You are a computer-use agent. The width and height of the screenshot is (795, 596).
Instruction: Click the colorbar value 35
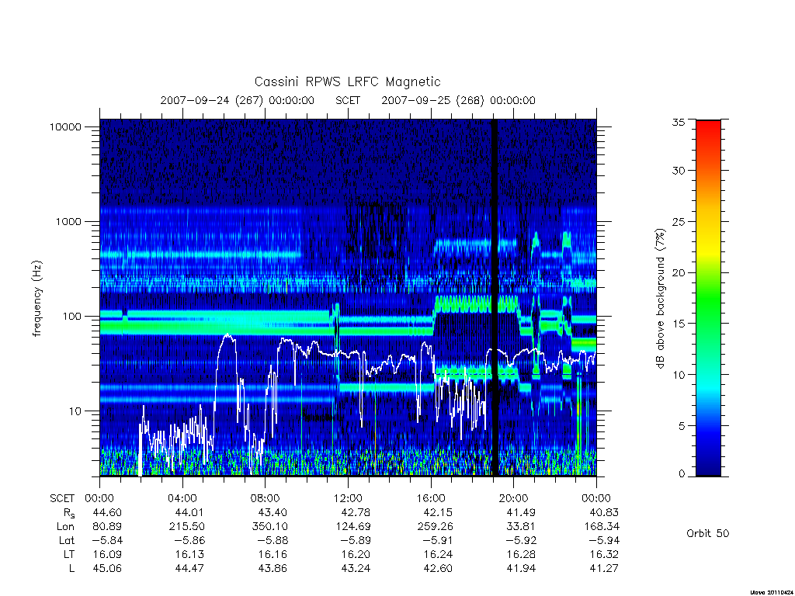679,122
